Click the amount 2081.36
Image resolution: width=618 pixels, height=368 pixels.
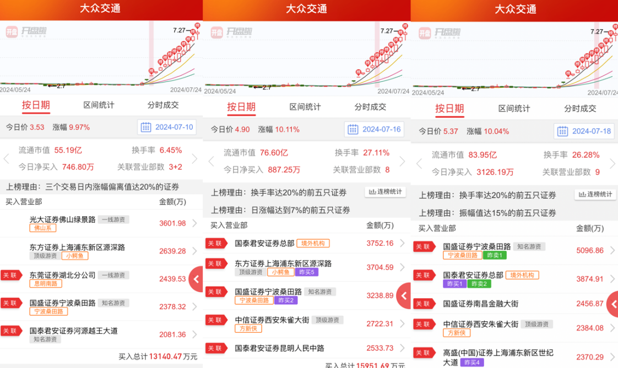(172, 334)
